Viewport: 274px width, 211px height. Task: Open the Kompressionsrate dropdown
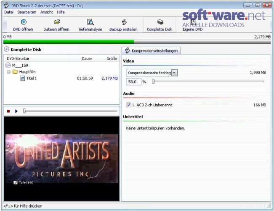point(174,73)
